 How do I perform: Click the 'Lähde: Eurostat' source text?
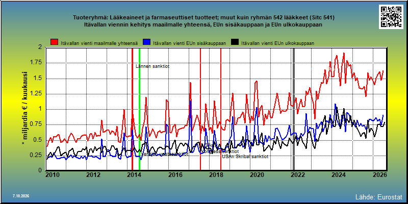[x=379, y=197]
